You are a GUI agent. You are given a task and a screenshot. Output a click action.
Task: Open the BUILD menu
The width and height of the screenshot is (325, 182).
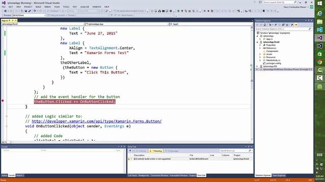point(38,7)
